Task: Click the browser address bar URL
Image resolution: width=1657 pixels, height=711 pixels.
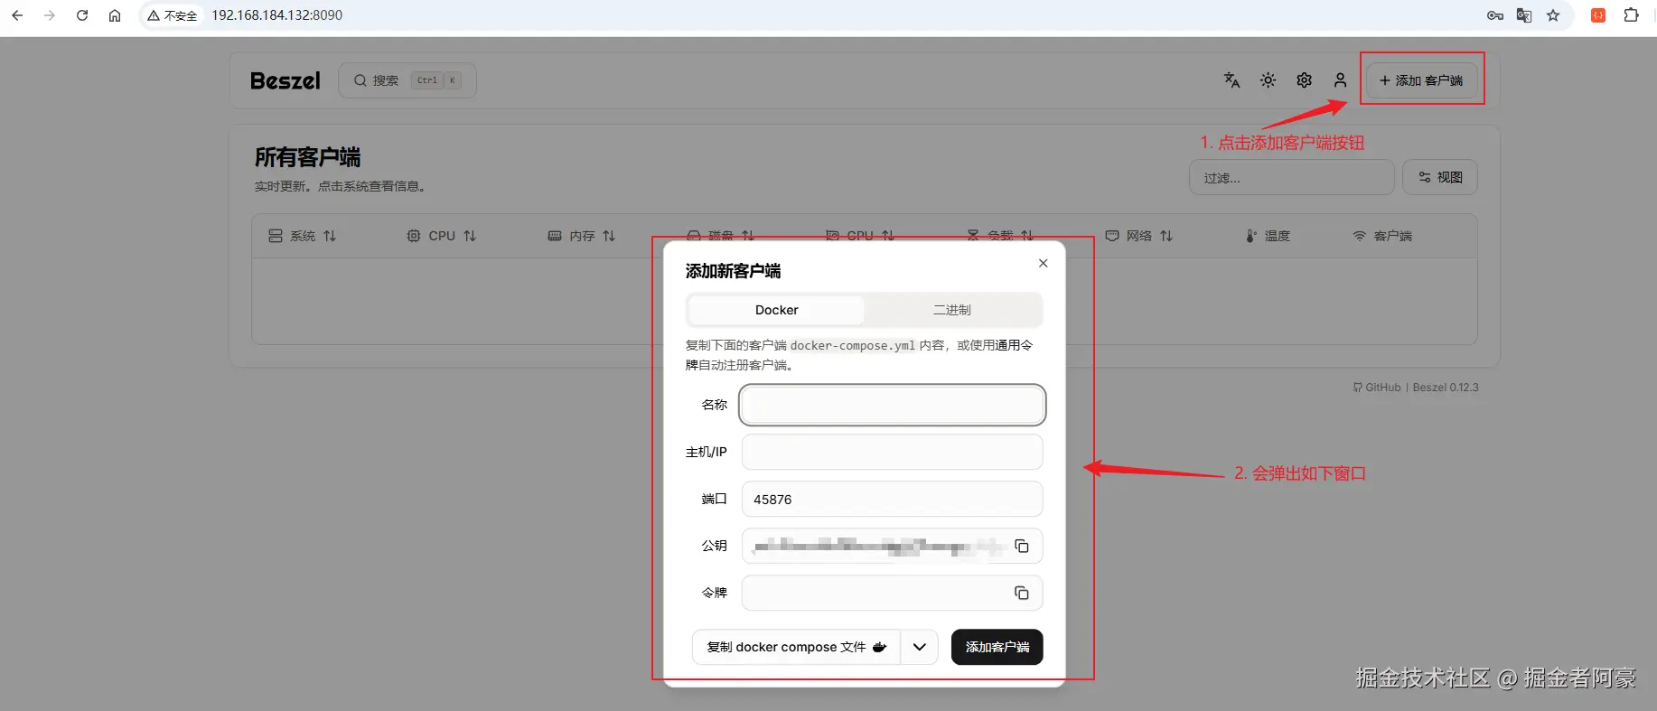Action: coord(277,15)
